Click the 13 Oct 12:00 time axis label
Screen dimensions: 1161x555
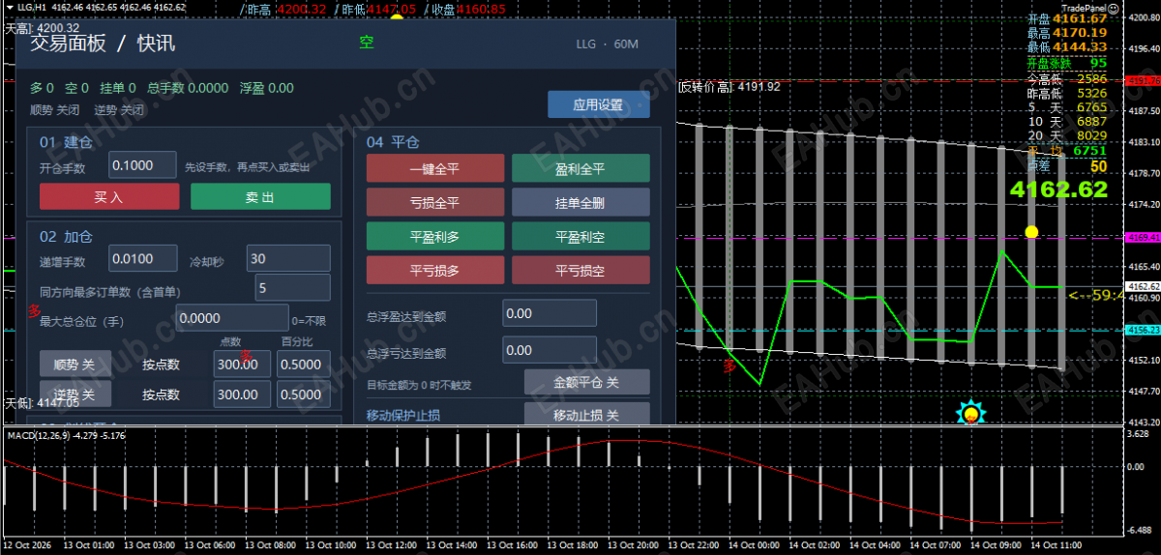pos(393,545)
